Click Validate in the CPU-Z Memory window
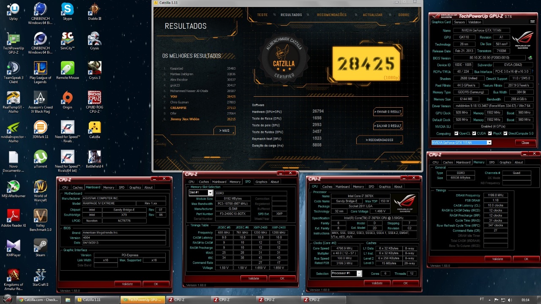Screen dimensions: 541x304 [497, 259]
